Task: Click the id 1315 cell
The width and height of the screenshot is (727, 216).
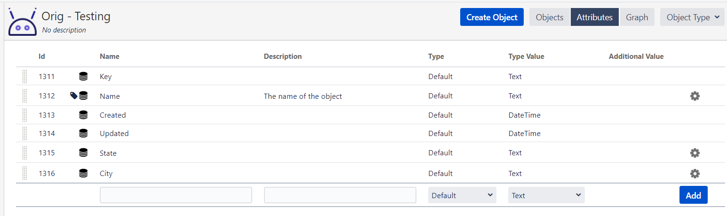Action: 47,152
